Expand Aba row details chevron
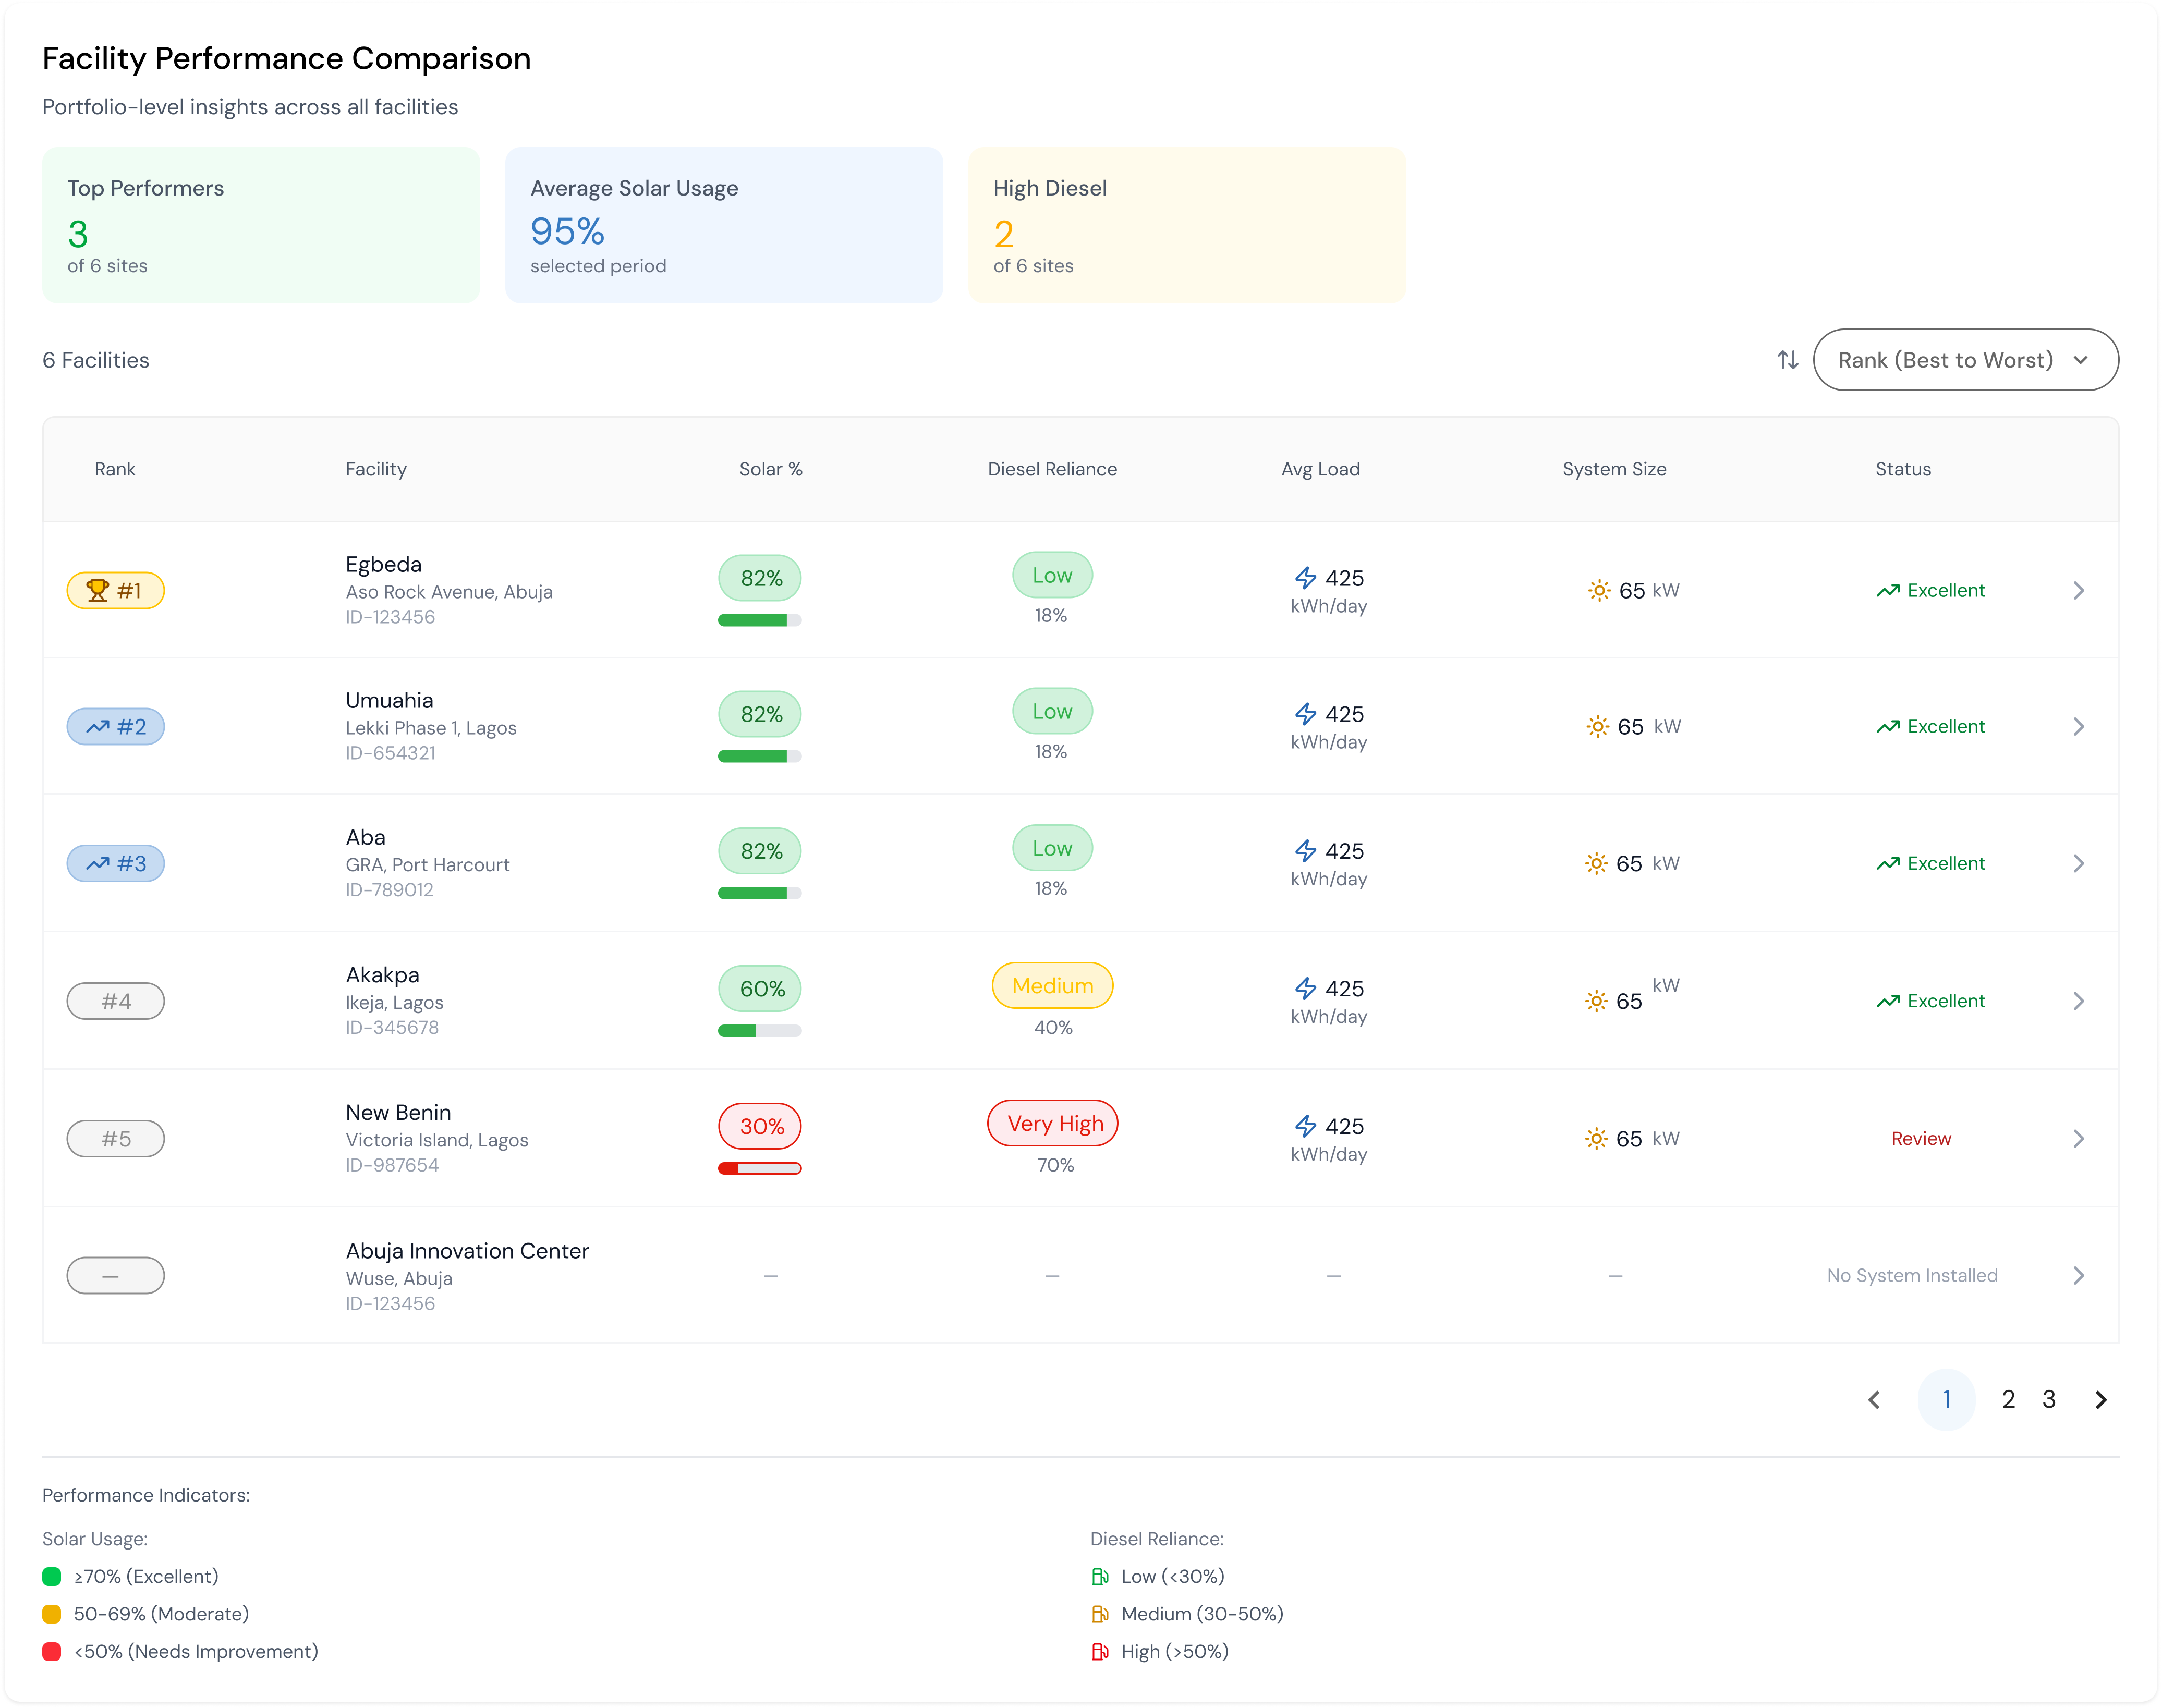Image resolution: width=2162 pixels, height=1708 pixels. pyautogui.click(x=2078, y=864)
